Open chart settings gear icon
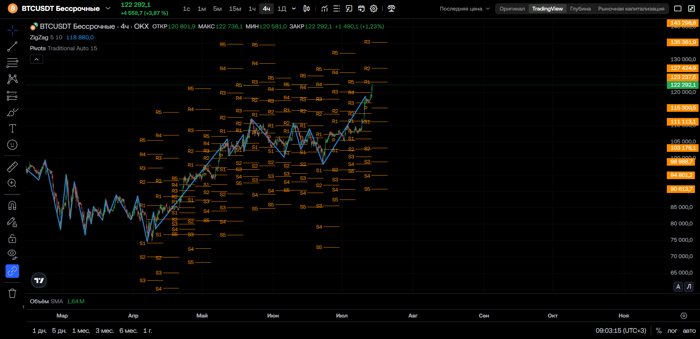700x339 pixels. coord(374,8)
